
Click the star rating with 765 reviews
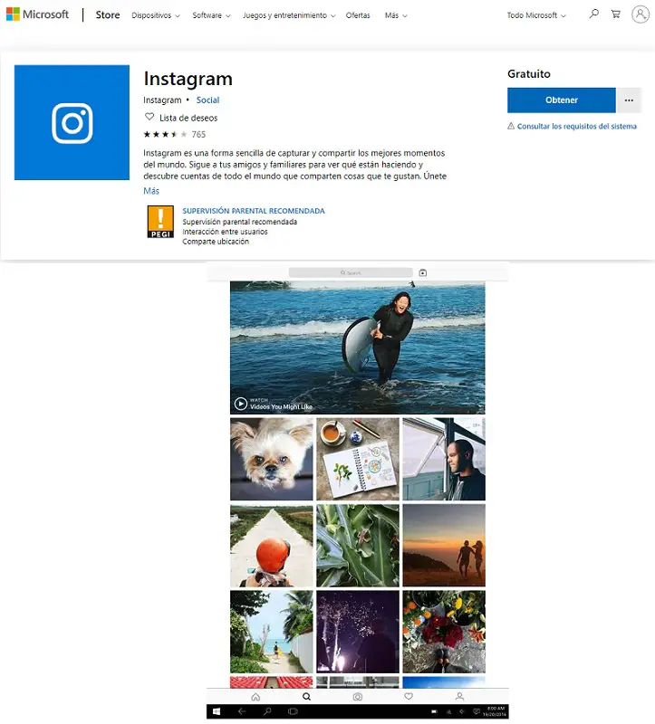coord(174,134)
